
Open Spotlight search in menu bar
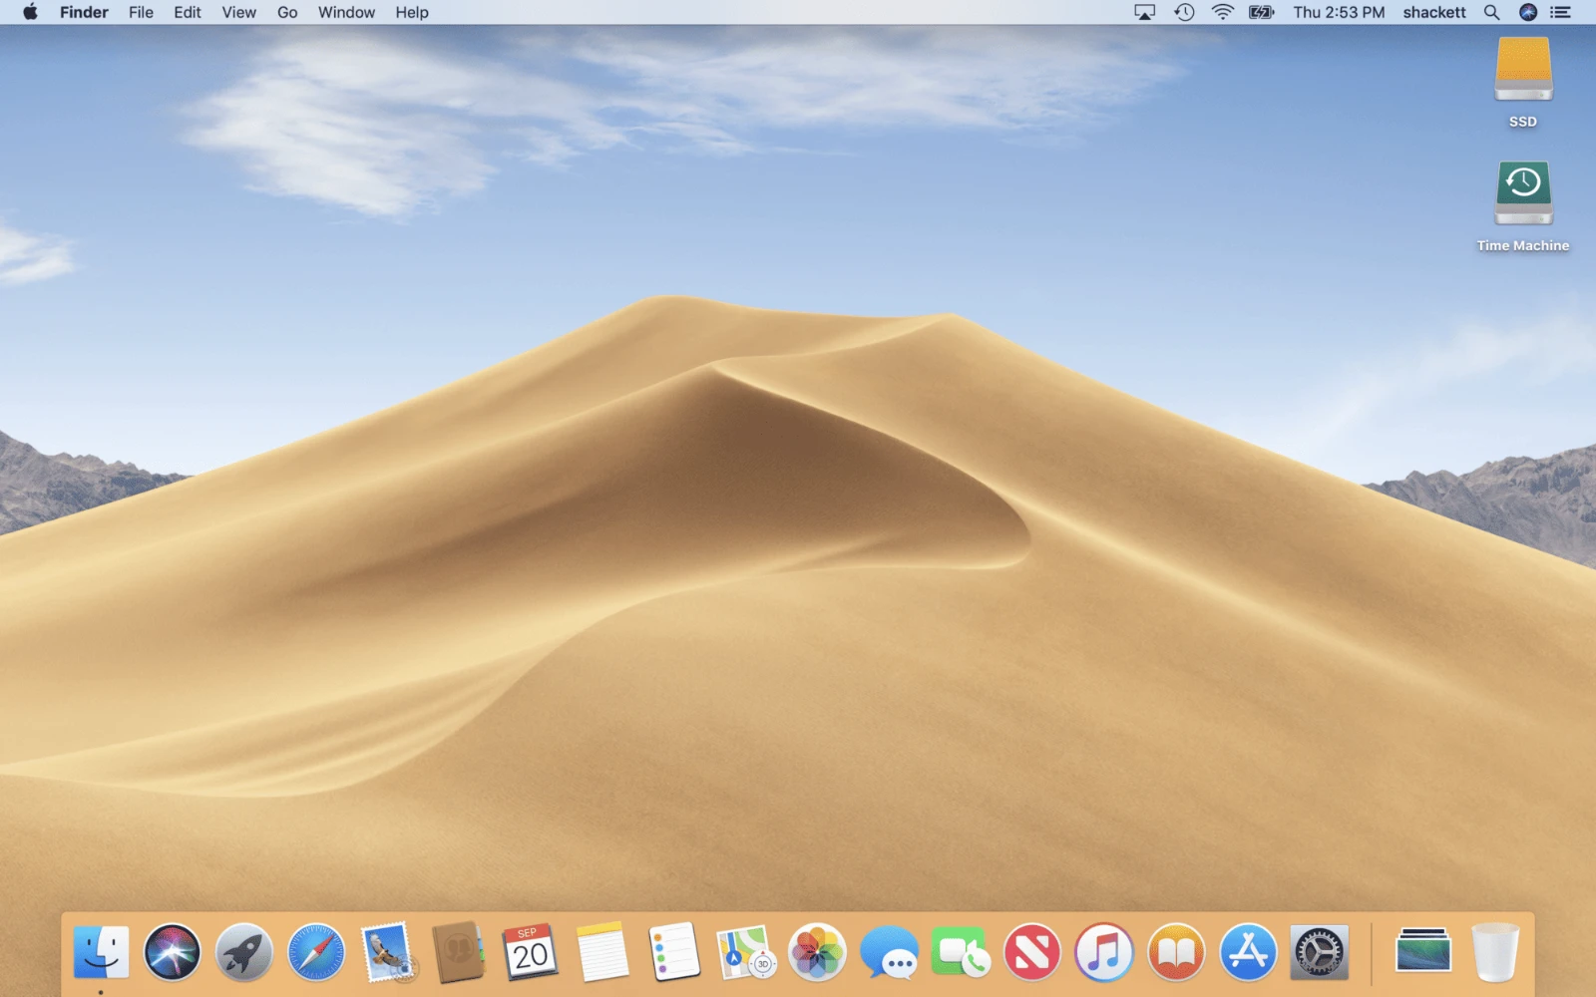pyautogui.click(x=1491, y=12)
